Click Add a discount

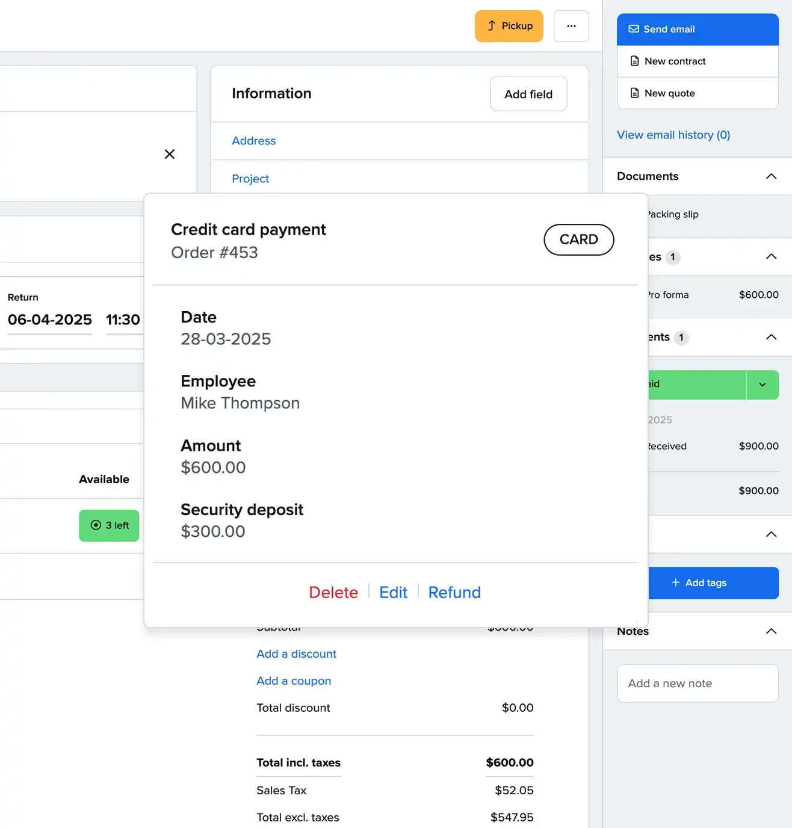point(296,653)
